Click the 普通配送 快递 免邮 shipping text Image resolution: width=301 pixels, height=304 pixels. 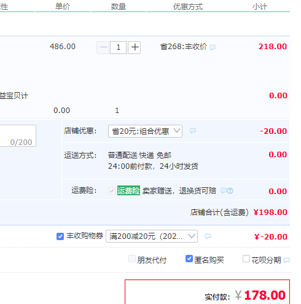coord(139,155)
